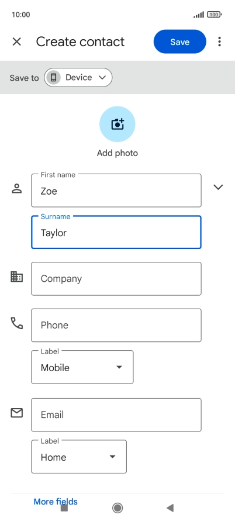Image resolution: width=235 pixels, height=522 pixels.
Task: Close the Create contact screen
Action: pyautogui.click(x=16, y=42)
